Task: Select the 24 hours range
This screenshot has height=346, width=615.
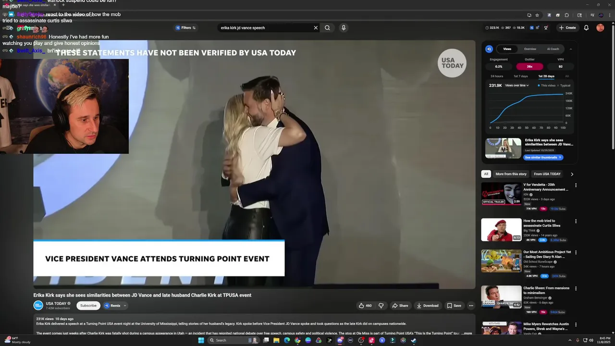Action: coord(497,76)
